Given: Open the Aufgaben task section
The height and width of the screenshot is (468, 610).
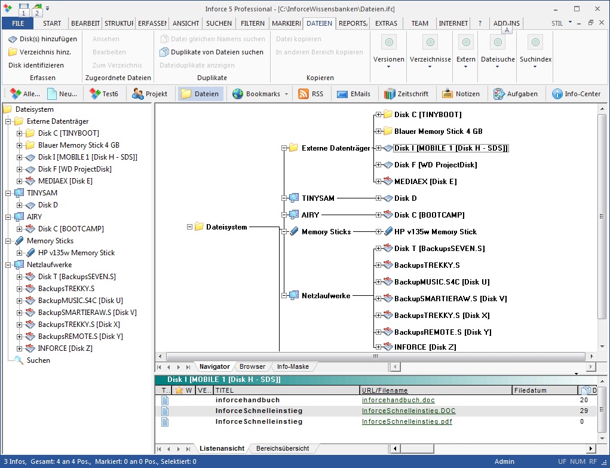Looking at the screenshot, I should 516,94.
